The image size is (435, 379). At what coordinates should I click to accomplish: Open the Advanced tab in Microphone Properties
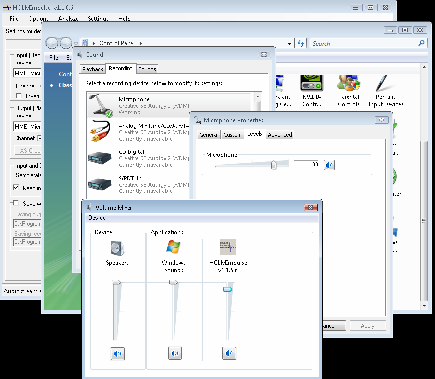pyautogui.click(x=280, y=135)
